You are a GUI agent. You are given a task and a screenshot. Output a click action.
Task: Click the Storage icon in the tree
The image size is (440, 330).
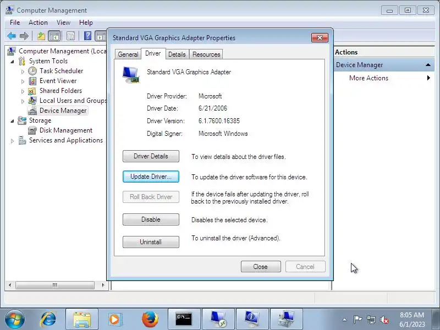(22, 120)
